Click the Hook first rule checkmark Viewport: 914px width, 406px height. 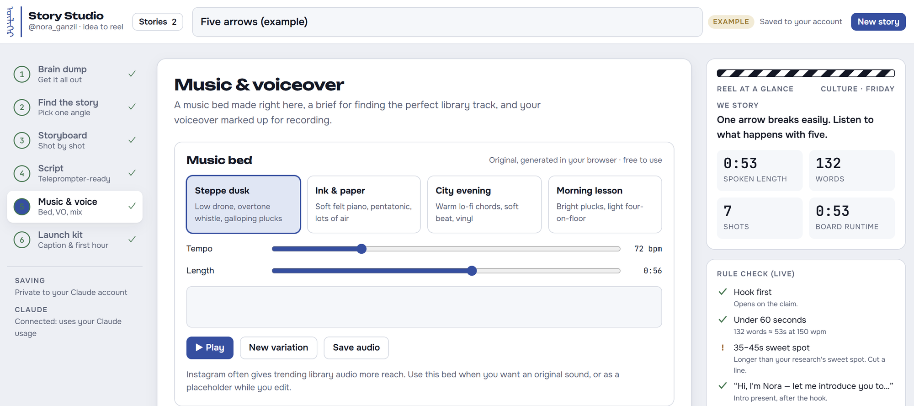coord(723,292)
